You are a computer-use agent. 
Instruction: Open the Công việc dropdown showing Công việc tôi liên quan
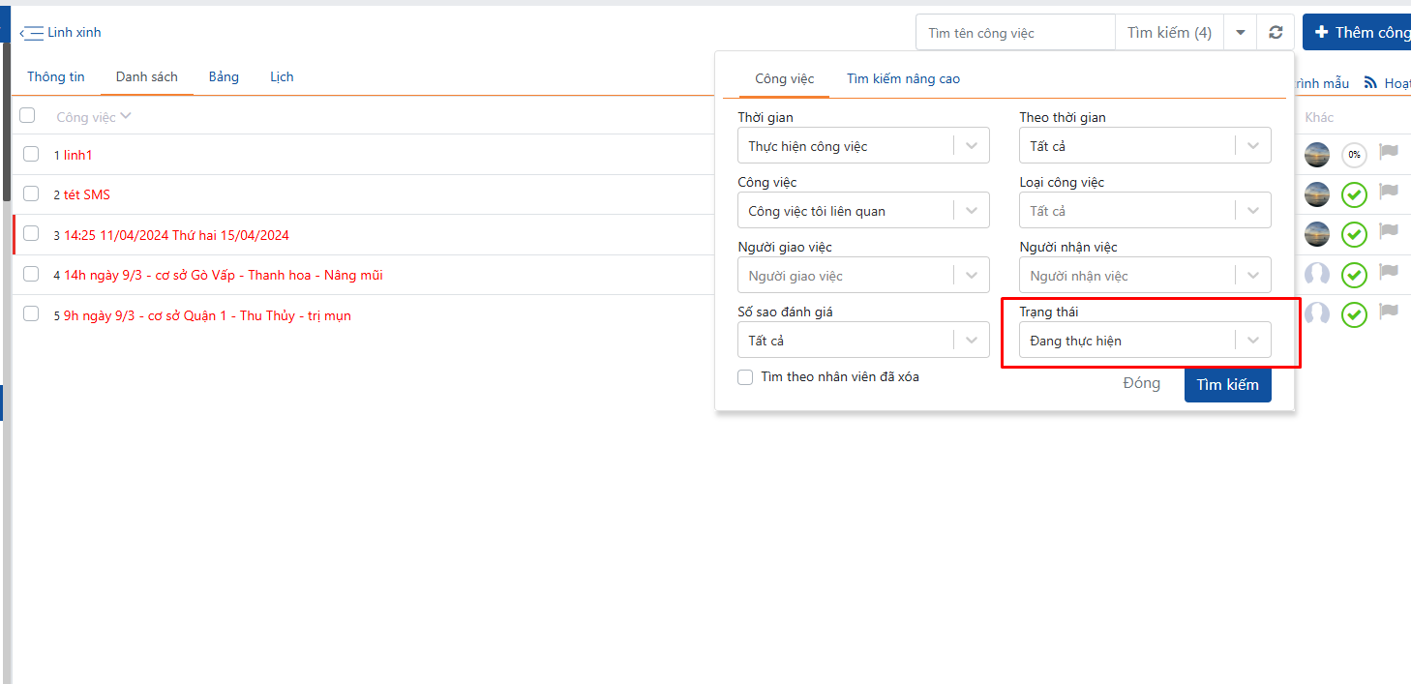pyautogui.click(x=863, y=211)
